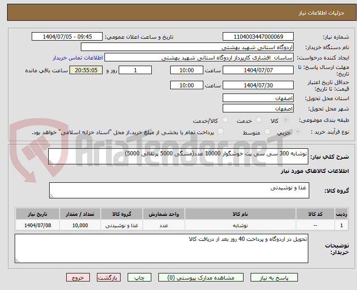Click the price validity date 1404/07/30
This screenshot has height=290, width=357.
258,85
